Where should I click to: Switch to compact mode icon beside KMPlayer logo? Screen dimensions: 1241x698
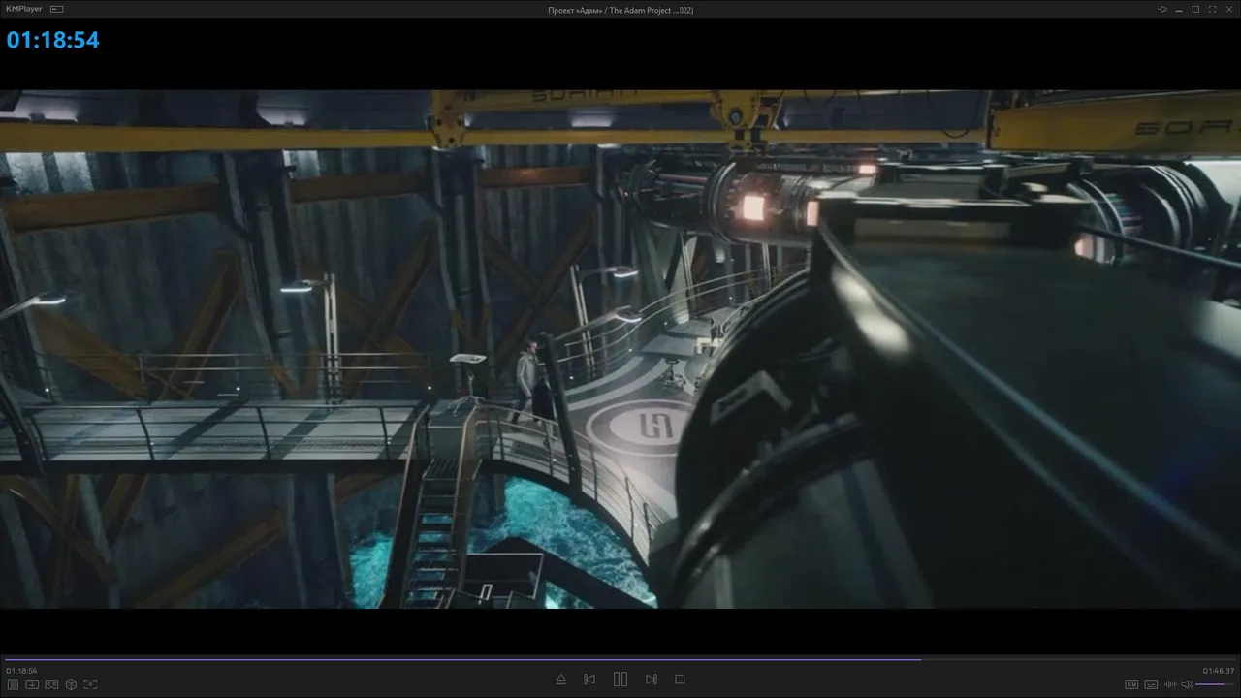click(x=56, y=9)
